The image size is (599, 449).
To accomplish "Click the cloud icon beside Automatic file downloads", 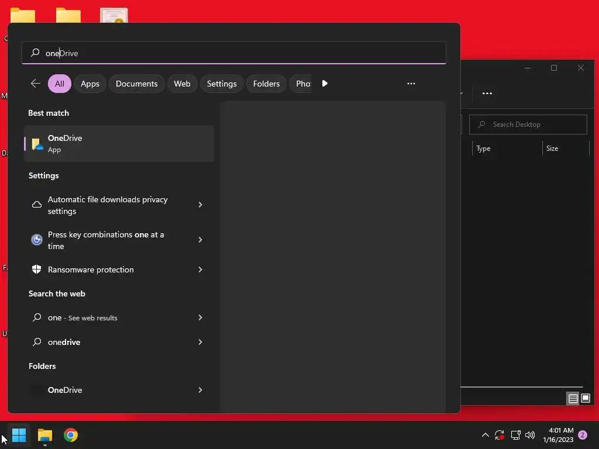I will pos(37,205).
